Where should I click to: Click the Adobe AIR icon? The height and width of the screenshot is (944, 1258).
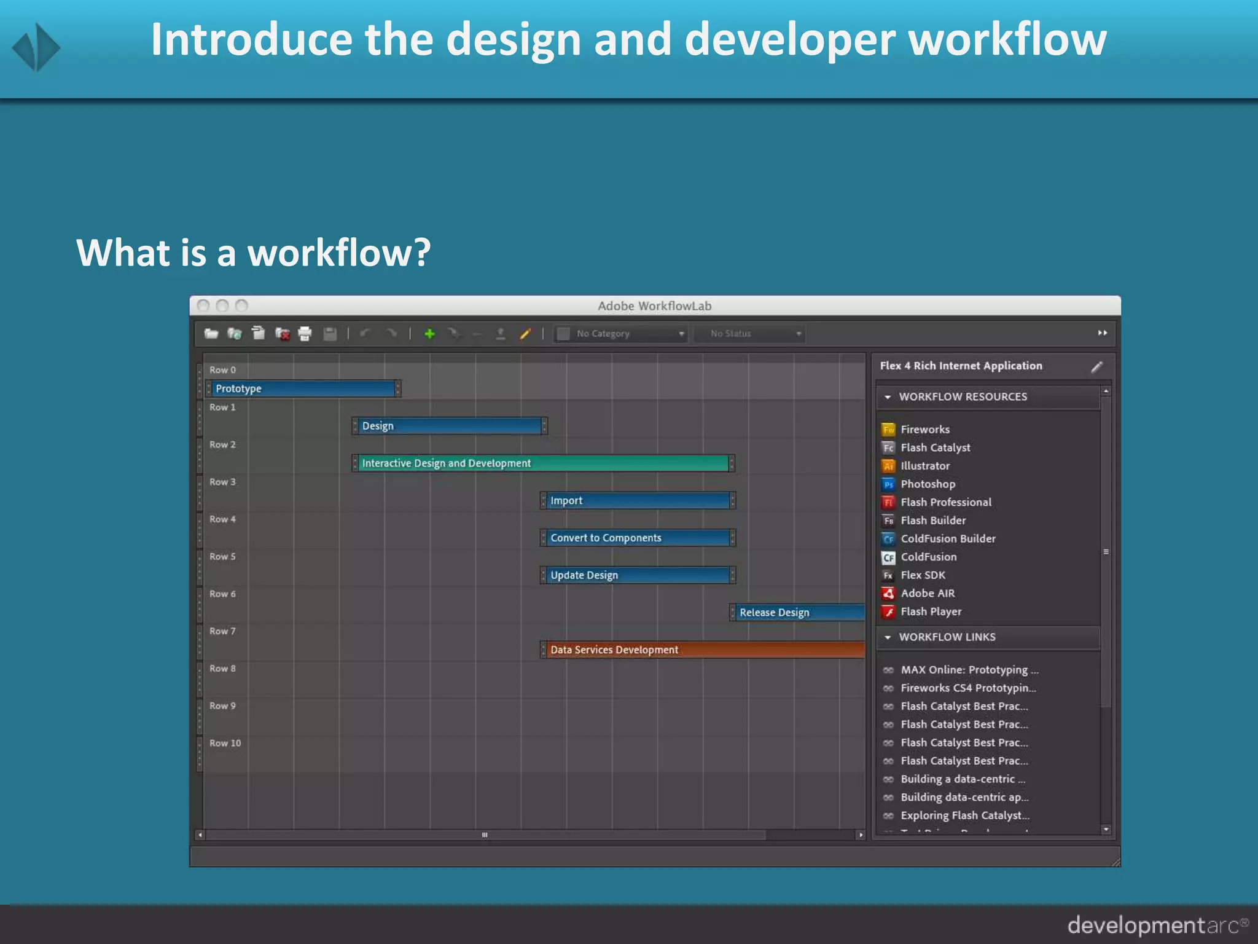tap(888, 594)
